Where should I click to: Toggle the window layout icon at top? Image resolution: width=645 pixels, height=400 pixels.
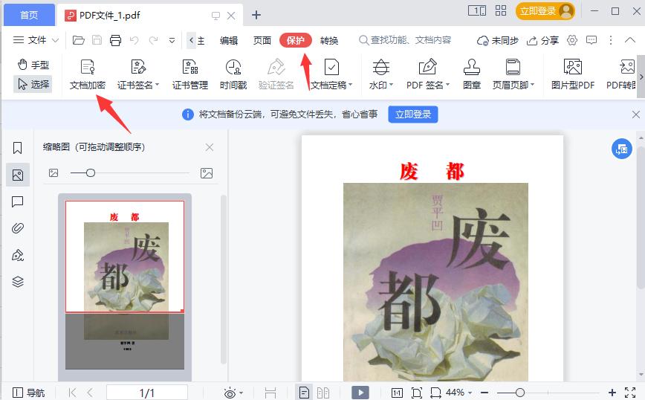477,10
